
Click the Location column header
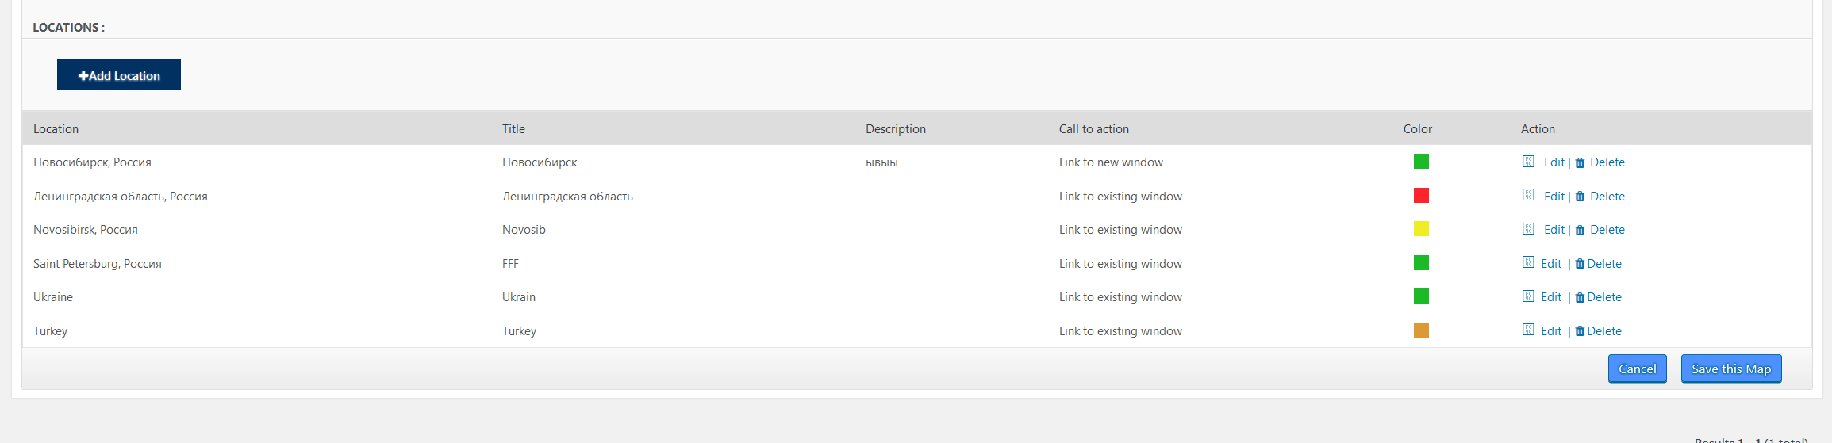56,129
